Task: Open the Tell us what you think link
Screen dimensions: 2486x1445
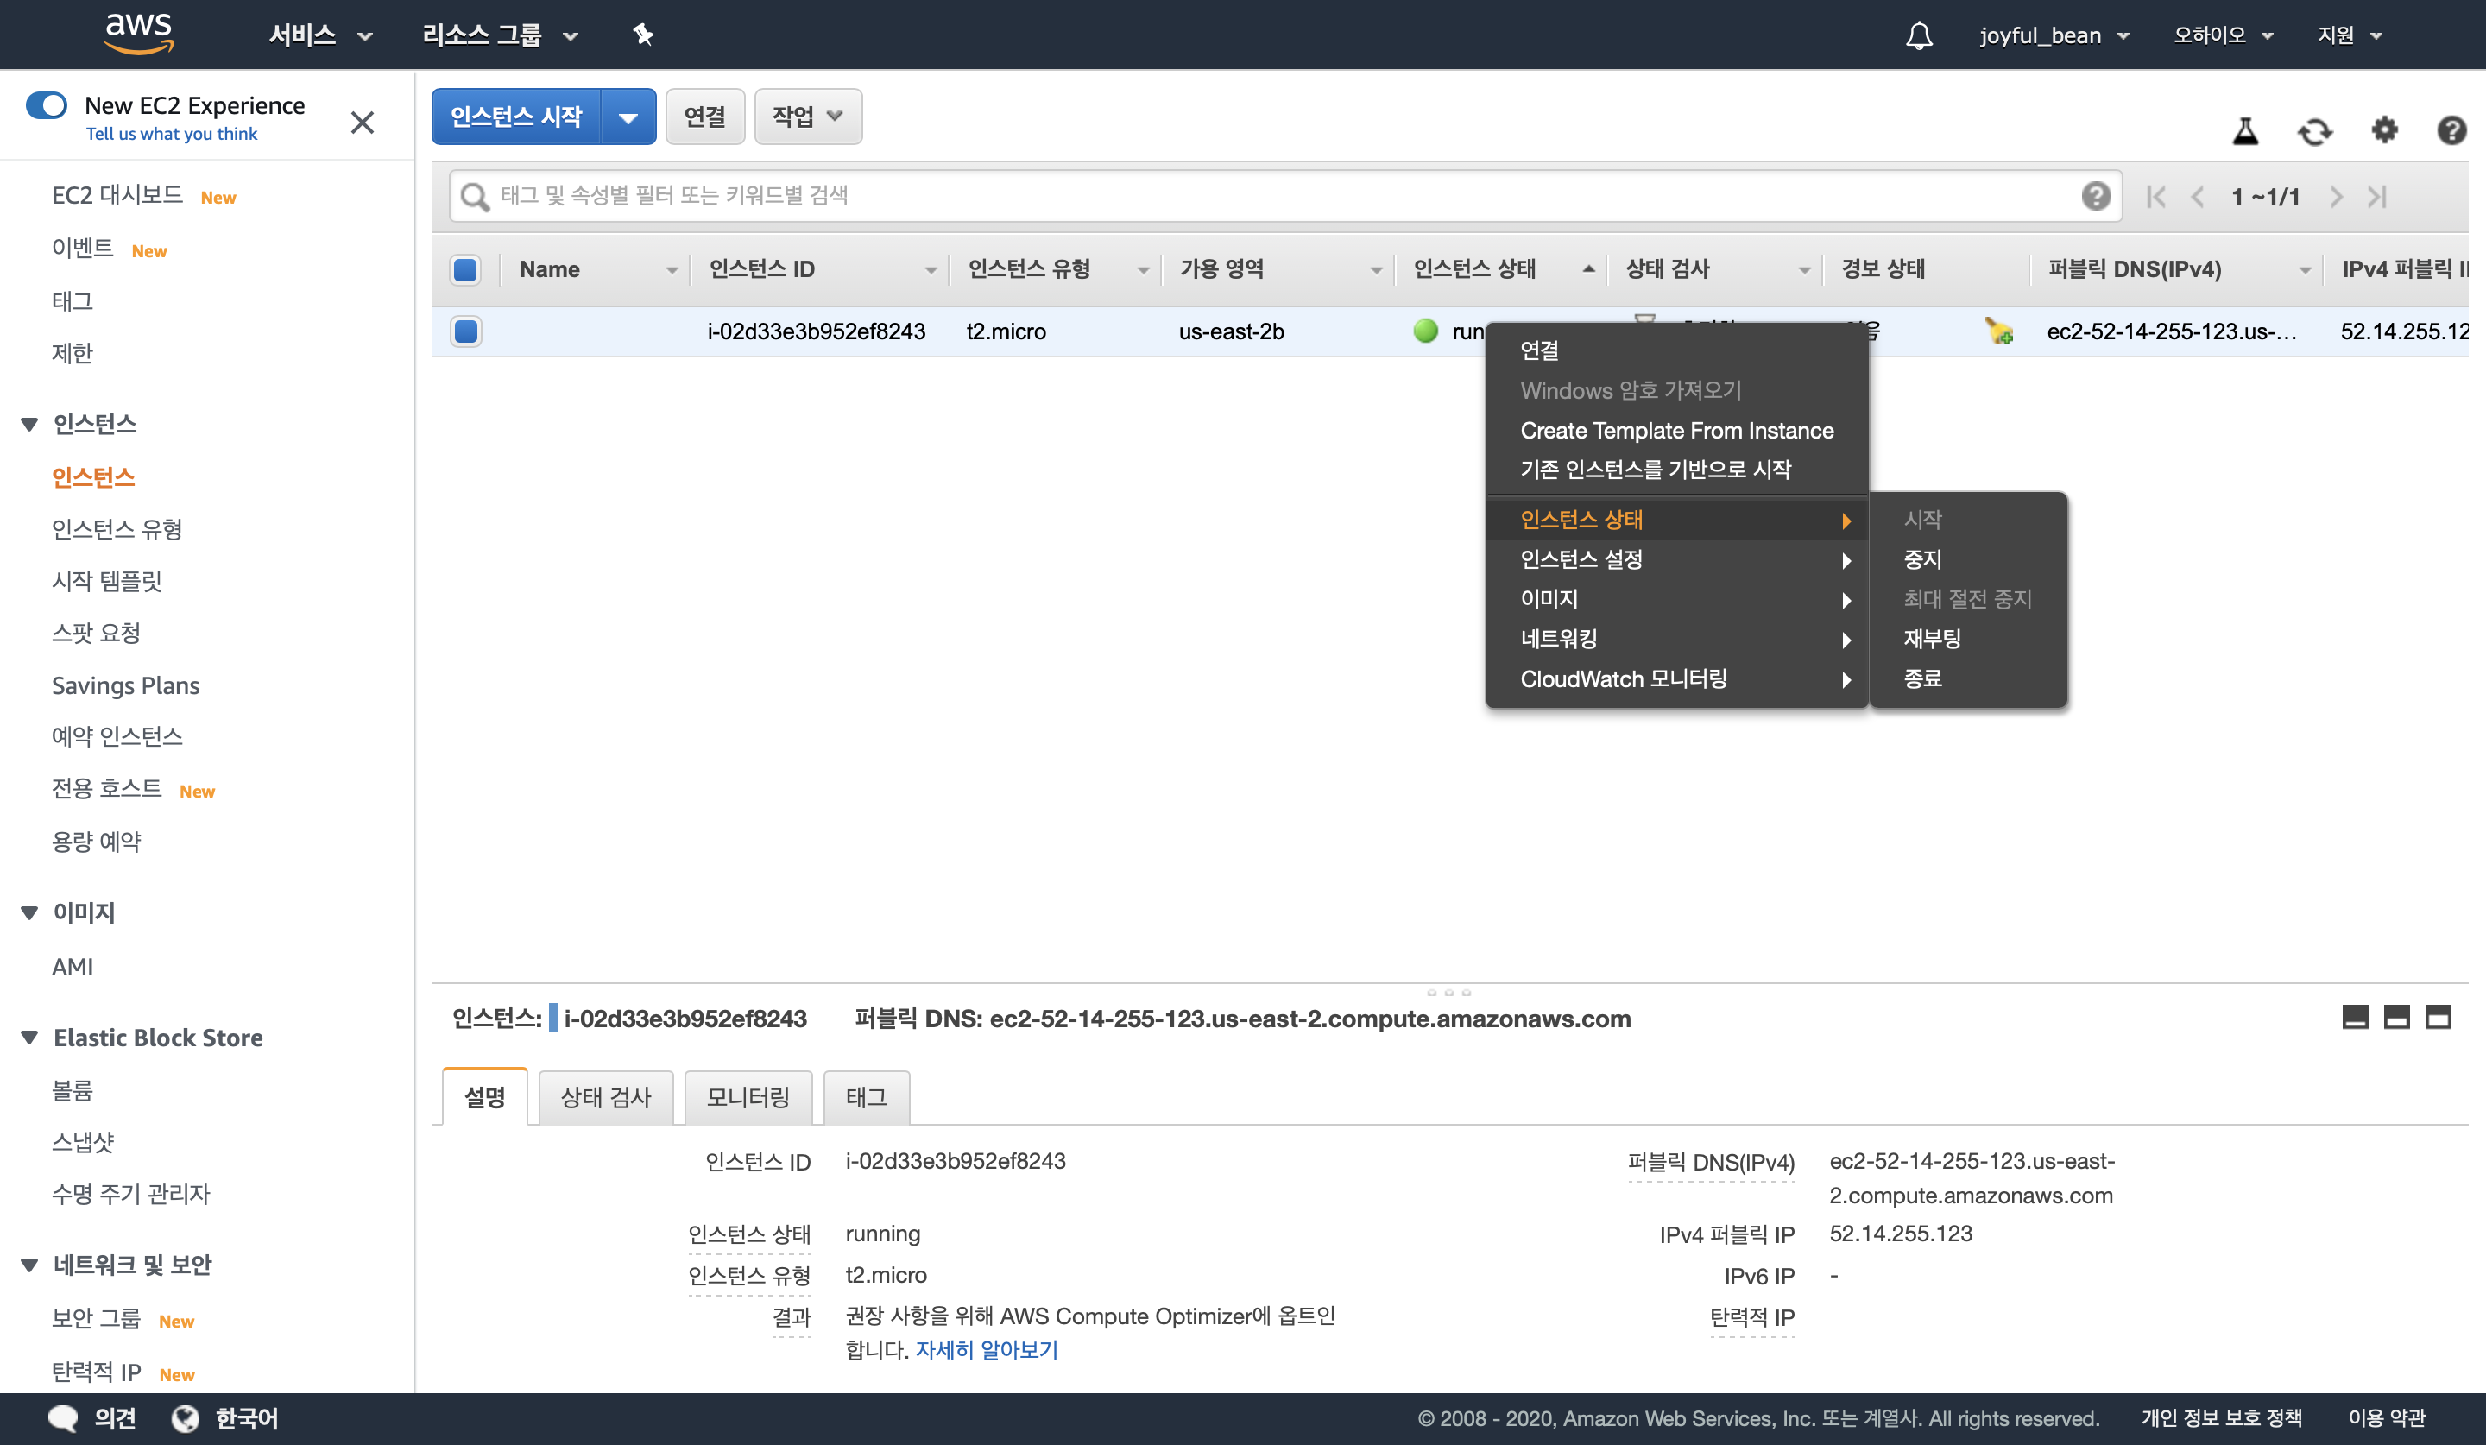Action: pyautogui.click(x=172, y=134)
